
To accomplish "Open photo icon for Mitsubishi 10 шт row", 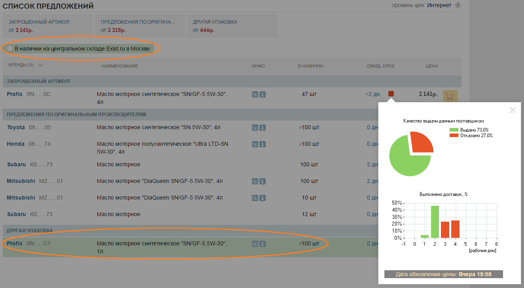I will [255, 198].
